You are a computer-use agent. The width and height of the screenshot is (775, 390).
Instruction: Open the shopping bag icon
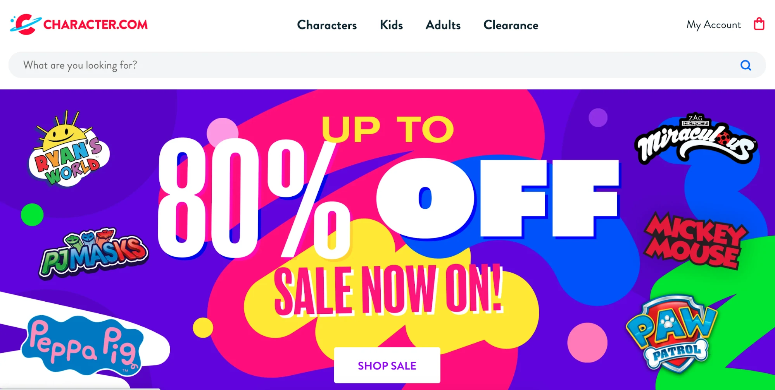[x=759, y=24]
